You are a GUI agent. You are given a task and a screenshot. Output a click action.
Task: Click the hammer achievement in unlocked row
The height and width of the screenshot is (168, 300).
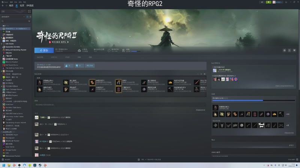tap(281, 114)
